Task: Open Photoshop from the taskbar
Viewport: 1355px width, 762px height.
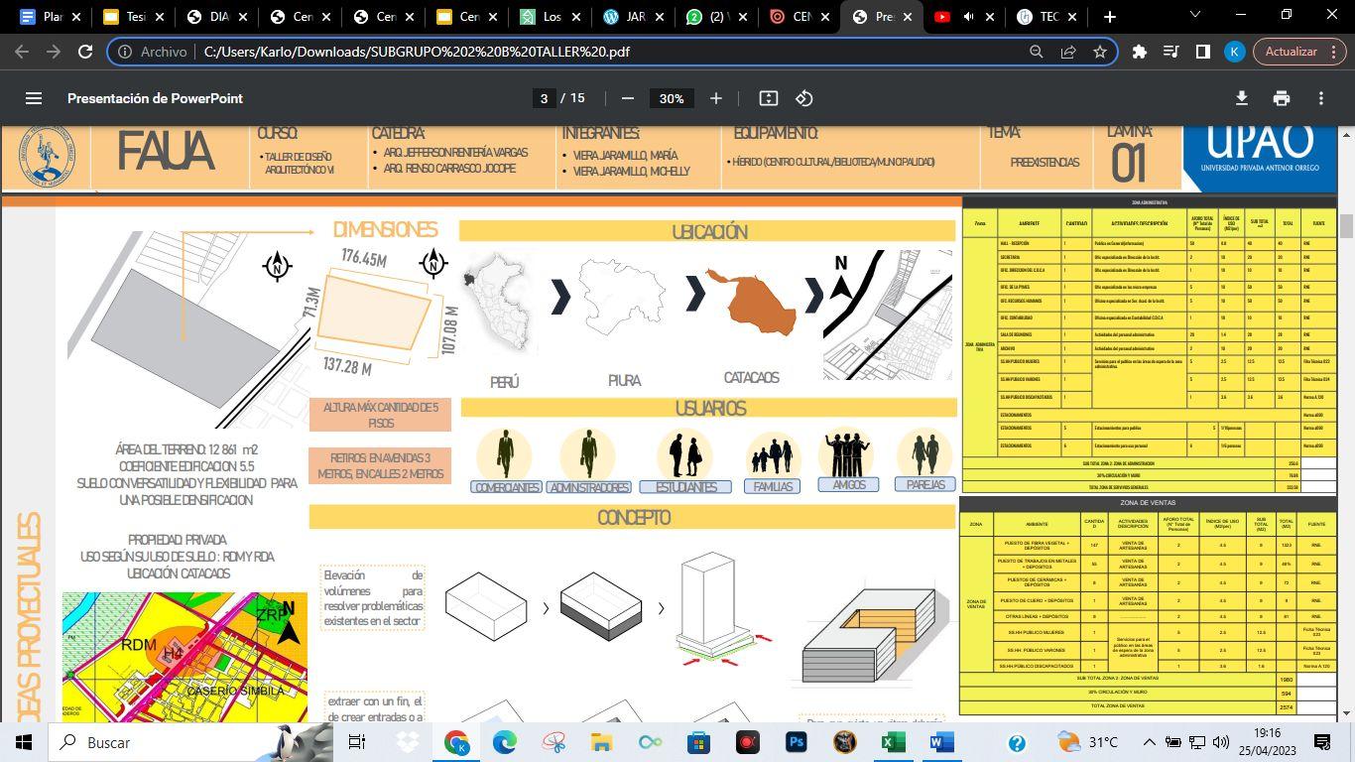Action: click(x=796, y=742)
